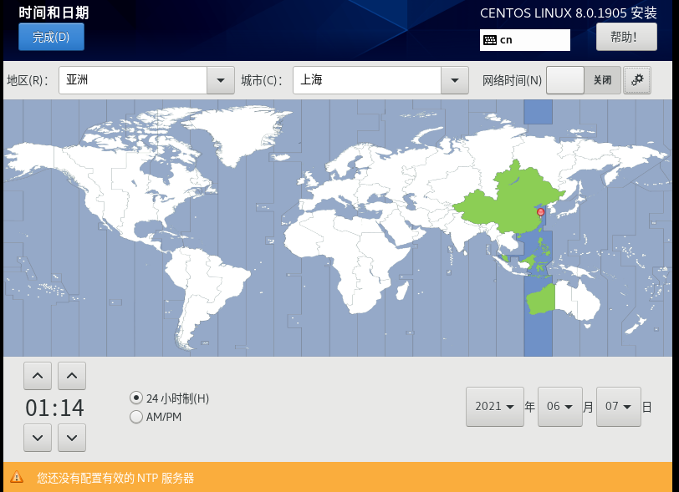Decrease hours with the down arrow

coord(38,438)
